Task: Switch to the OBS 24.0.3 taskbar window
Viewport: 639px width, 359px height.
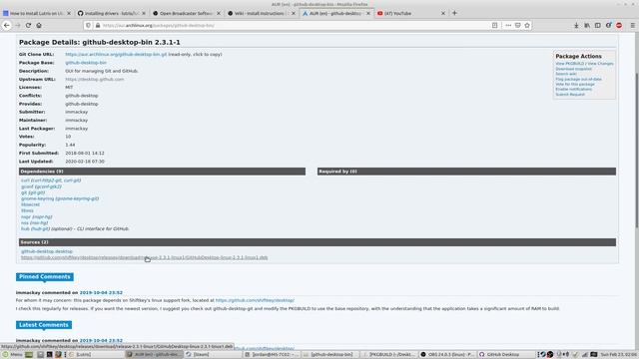Action: [x=447, y=355]
